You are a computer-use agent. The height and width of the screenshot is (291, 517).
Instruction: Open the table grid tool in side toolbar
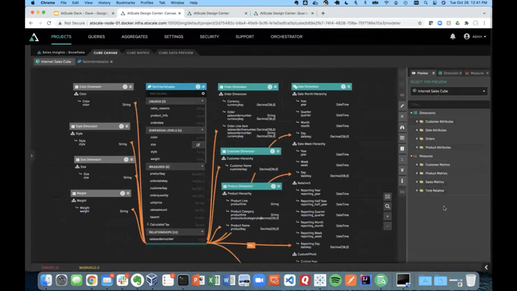pyautogui.click(x=402, y=138)
